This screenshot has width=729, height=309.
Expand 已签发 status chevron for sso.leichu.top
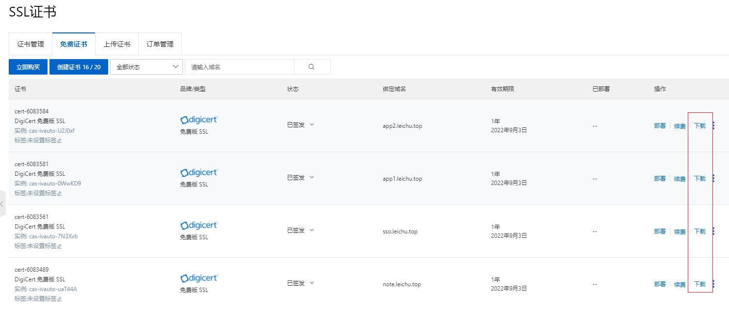point(312,230)
